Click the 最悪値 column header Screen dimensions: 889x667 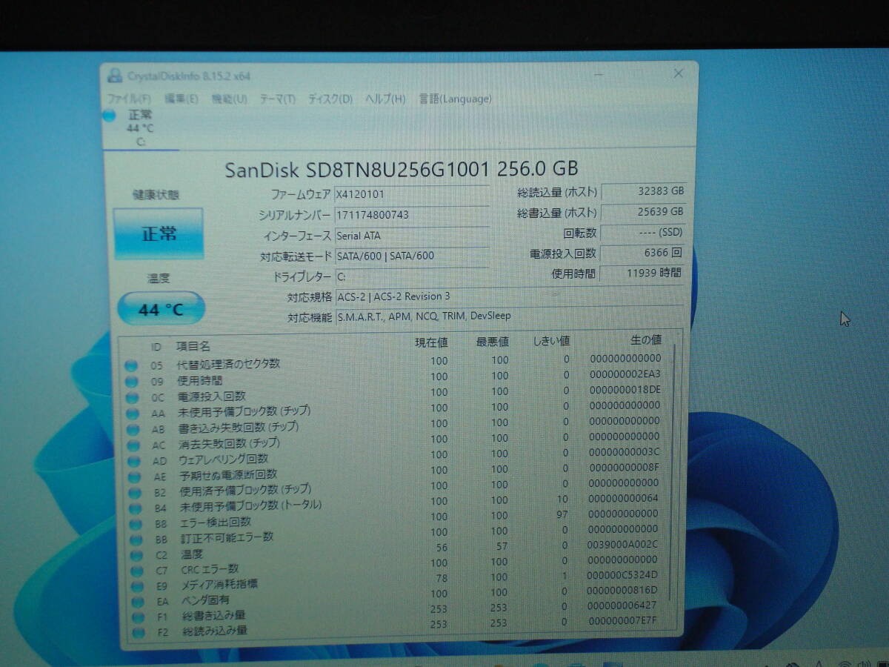click(x=492, y=342)
